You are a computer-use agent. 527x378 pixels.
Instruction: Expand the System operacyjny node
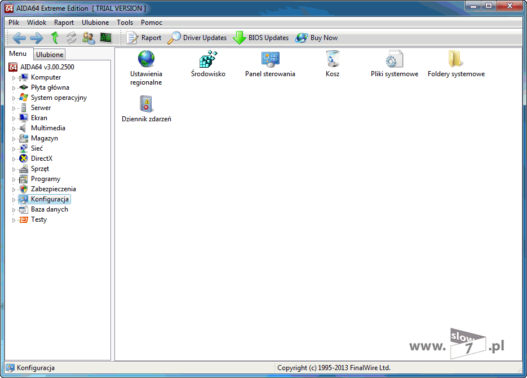pyautogui.click(x=14, y=98)
